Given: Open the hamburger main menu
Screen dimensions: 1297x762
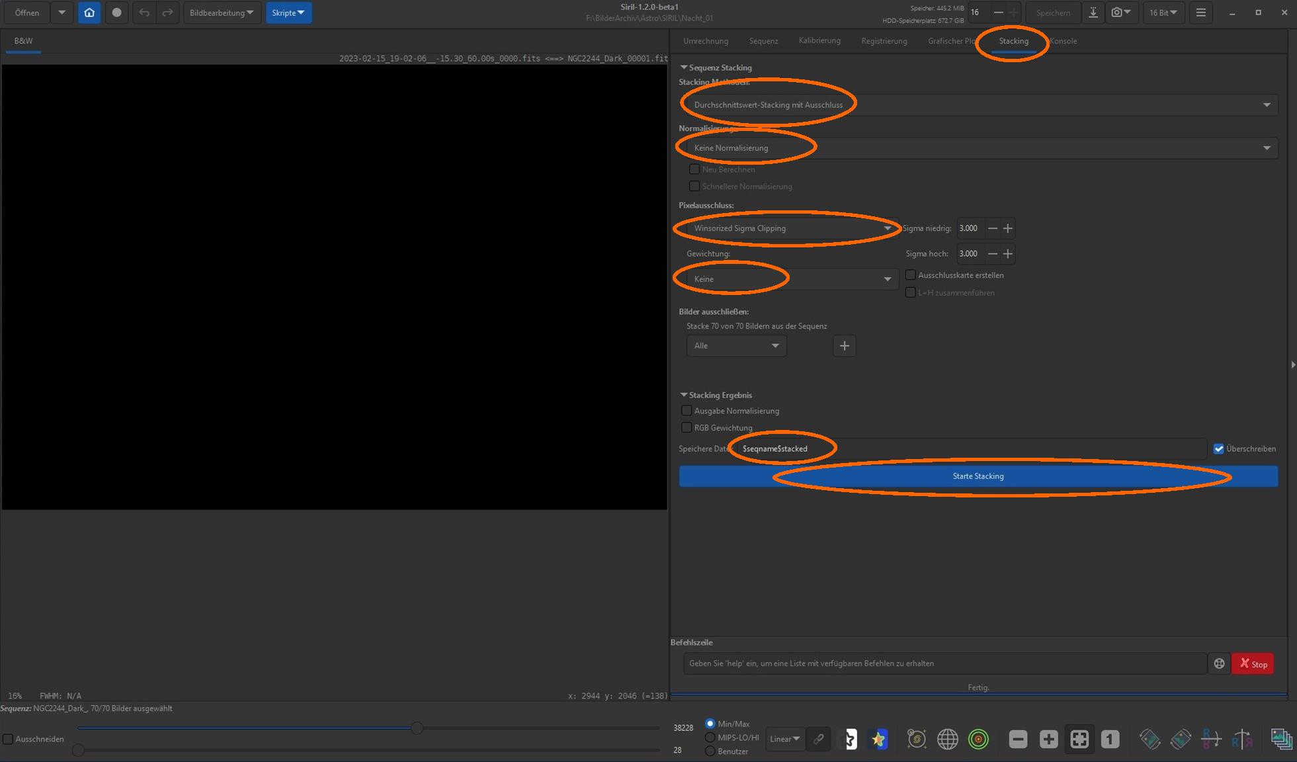Looking at the screenshot, I should pyautogui.click(x=1201, y=13).
